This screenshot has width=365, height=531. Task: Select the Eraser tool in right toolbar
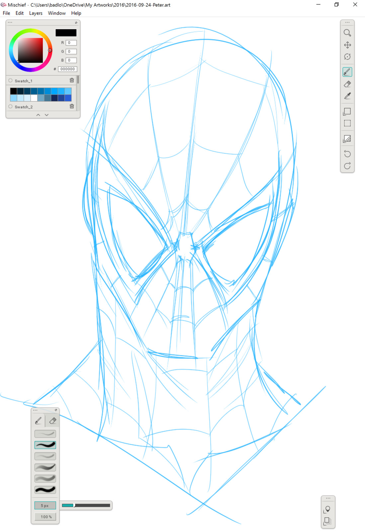(347, 84)
